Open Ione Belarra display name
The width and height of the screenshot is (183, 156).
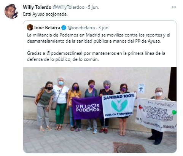[47, 28]
